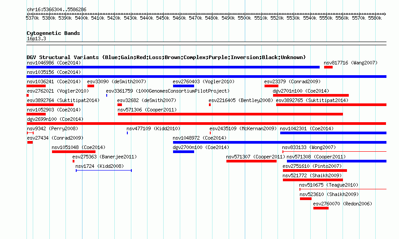
Task: Select esv3892765 (Suktitipat2014) label
Action: coord(312,100)
